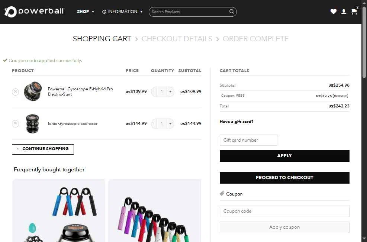Open the Powerball logo homepage

click(34, 12)
